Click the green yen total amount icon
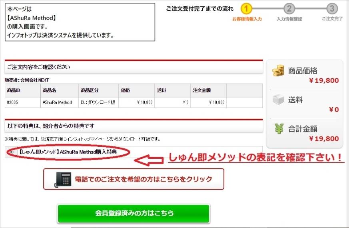Viewport: 349px width, 228px height. (279, 128)
